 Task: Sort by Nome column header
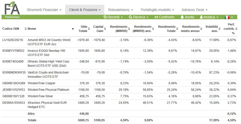(x=32, y=29)
